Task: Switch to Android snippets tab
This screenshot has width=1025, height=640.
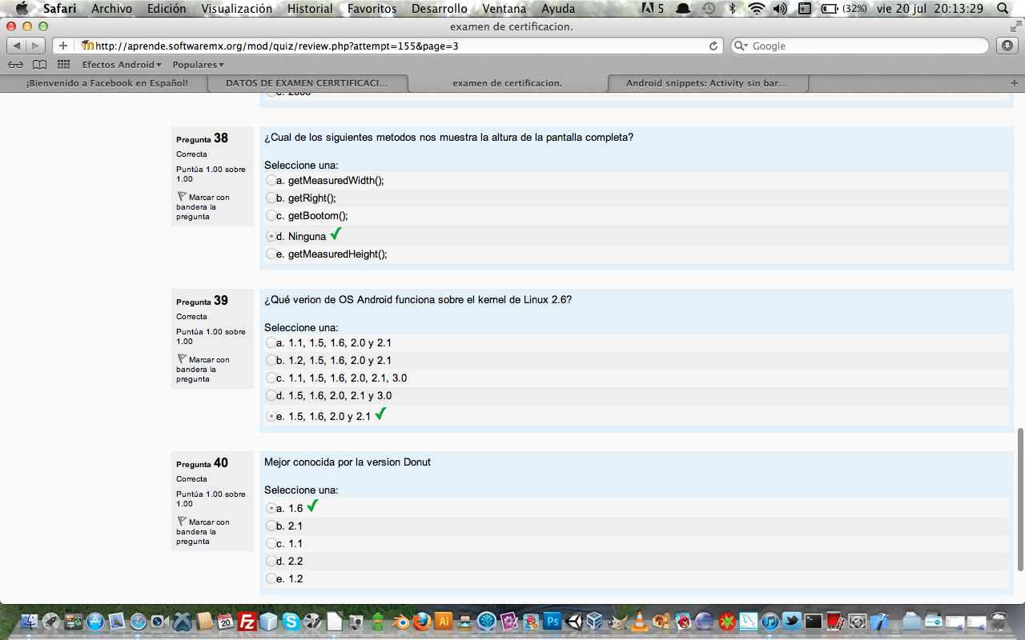Action: tap(708, 83)
